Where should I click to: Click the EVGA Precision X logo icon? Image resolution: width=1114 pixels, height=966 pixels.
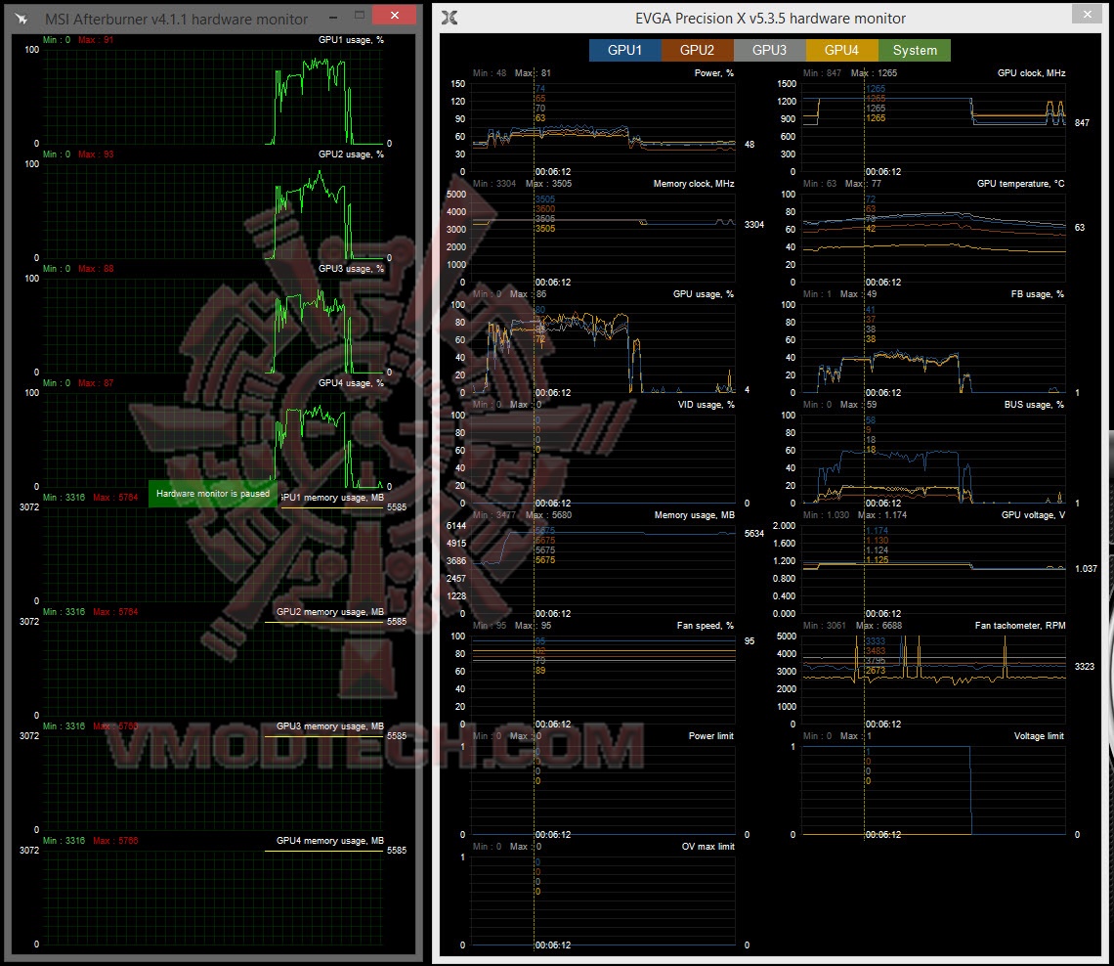click(x=450, y=18)
